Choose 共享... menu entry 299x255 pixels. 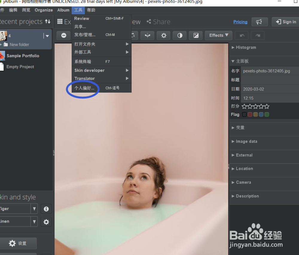click(x=101, y=27)
